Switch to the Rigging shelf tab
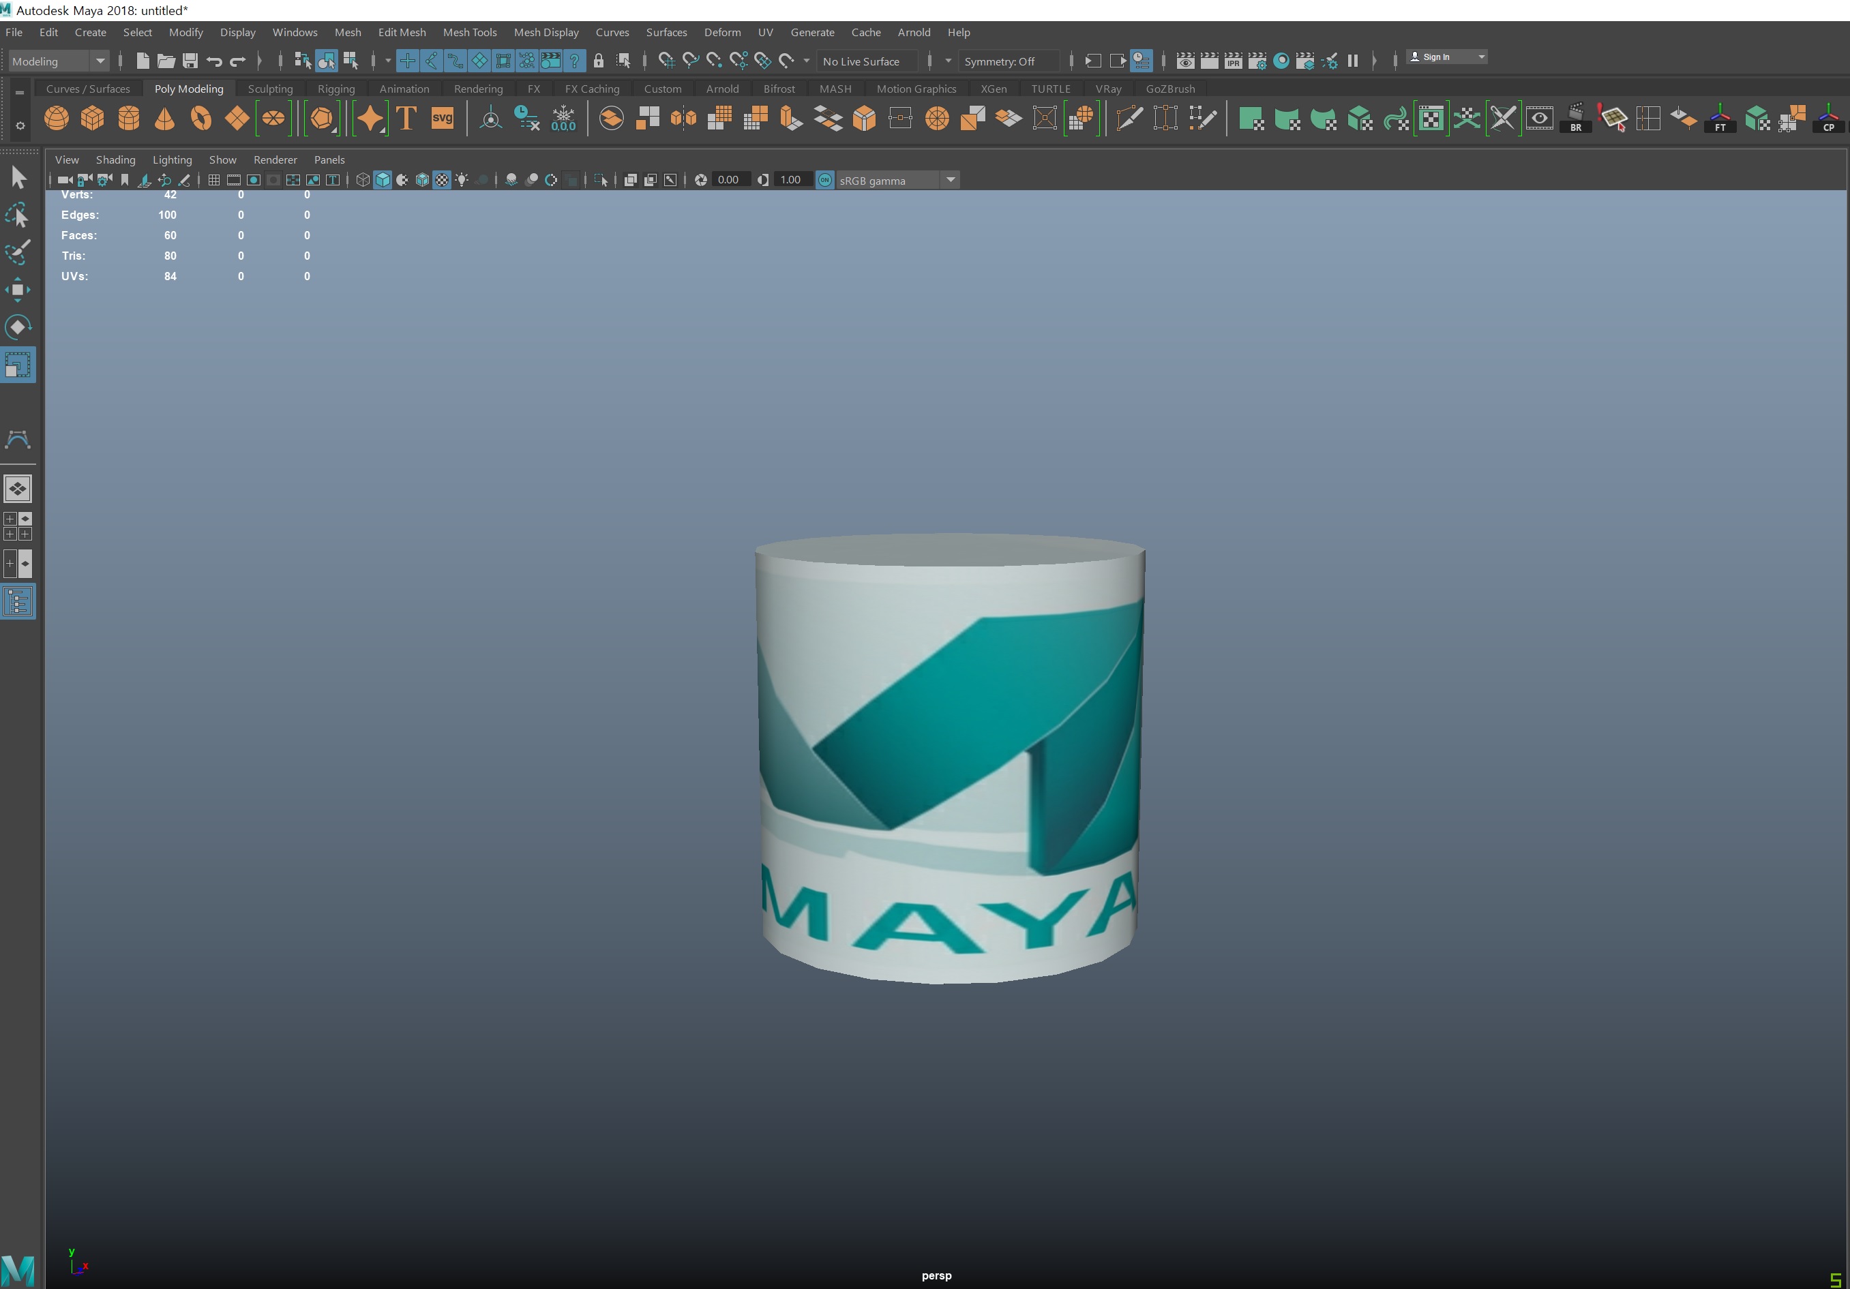This screenshot has height=1289, width=1850. pyautogui.click(x=336, y=89)
